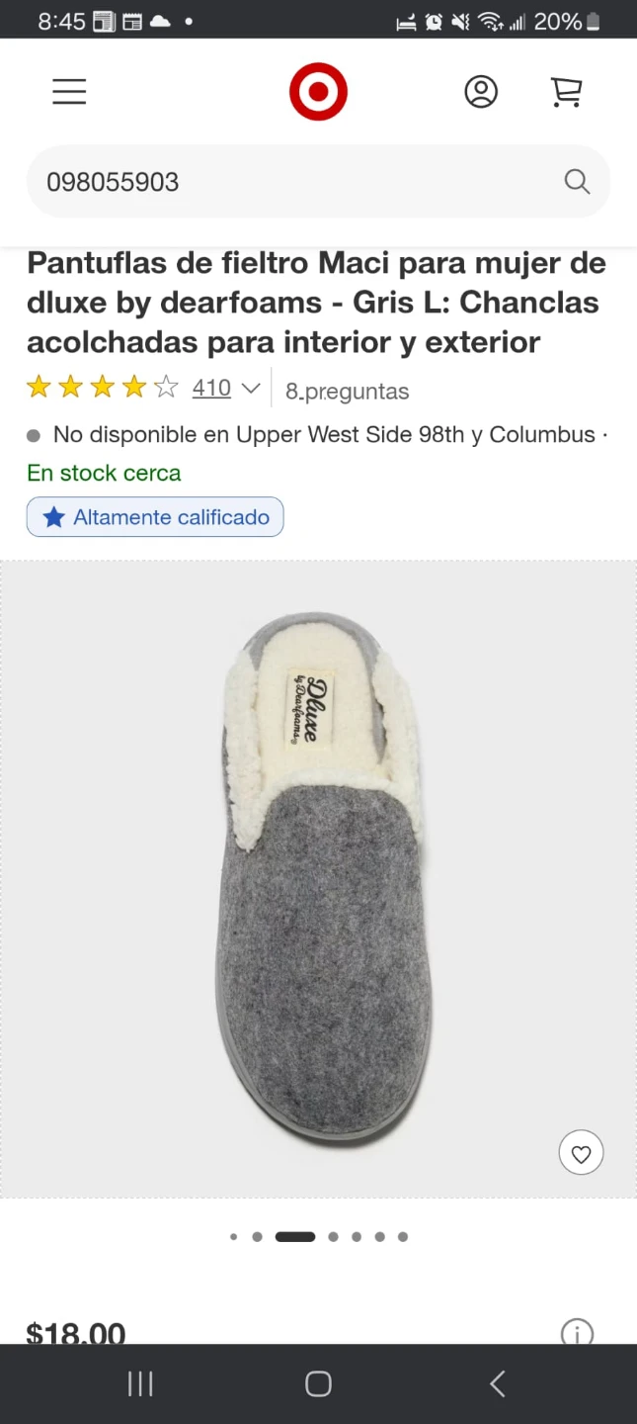Open the 410 reviews link

[211, 388]
